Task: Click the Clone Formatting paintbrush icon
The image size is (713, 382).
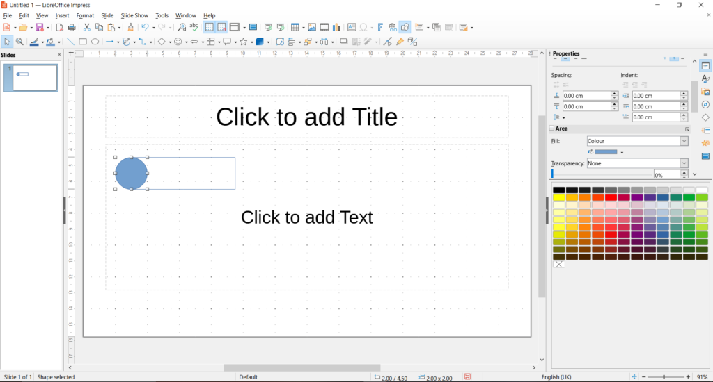Action: coord(130,27)
